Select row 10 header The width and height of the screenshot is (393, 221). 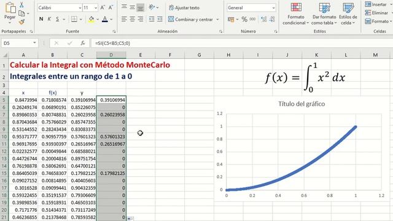(4, 136)
